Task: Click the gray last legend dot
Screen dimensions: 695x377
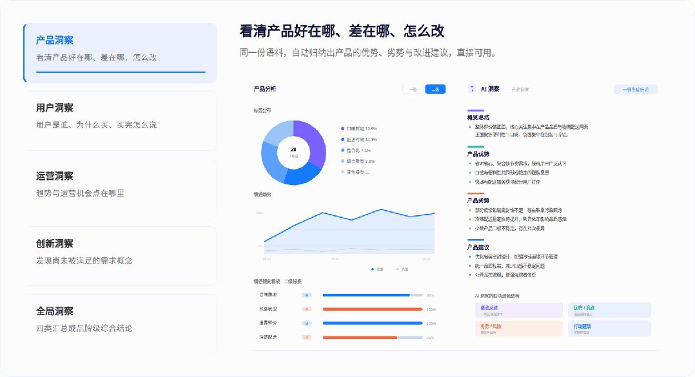Action: (342, 172)
